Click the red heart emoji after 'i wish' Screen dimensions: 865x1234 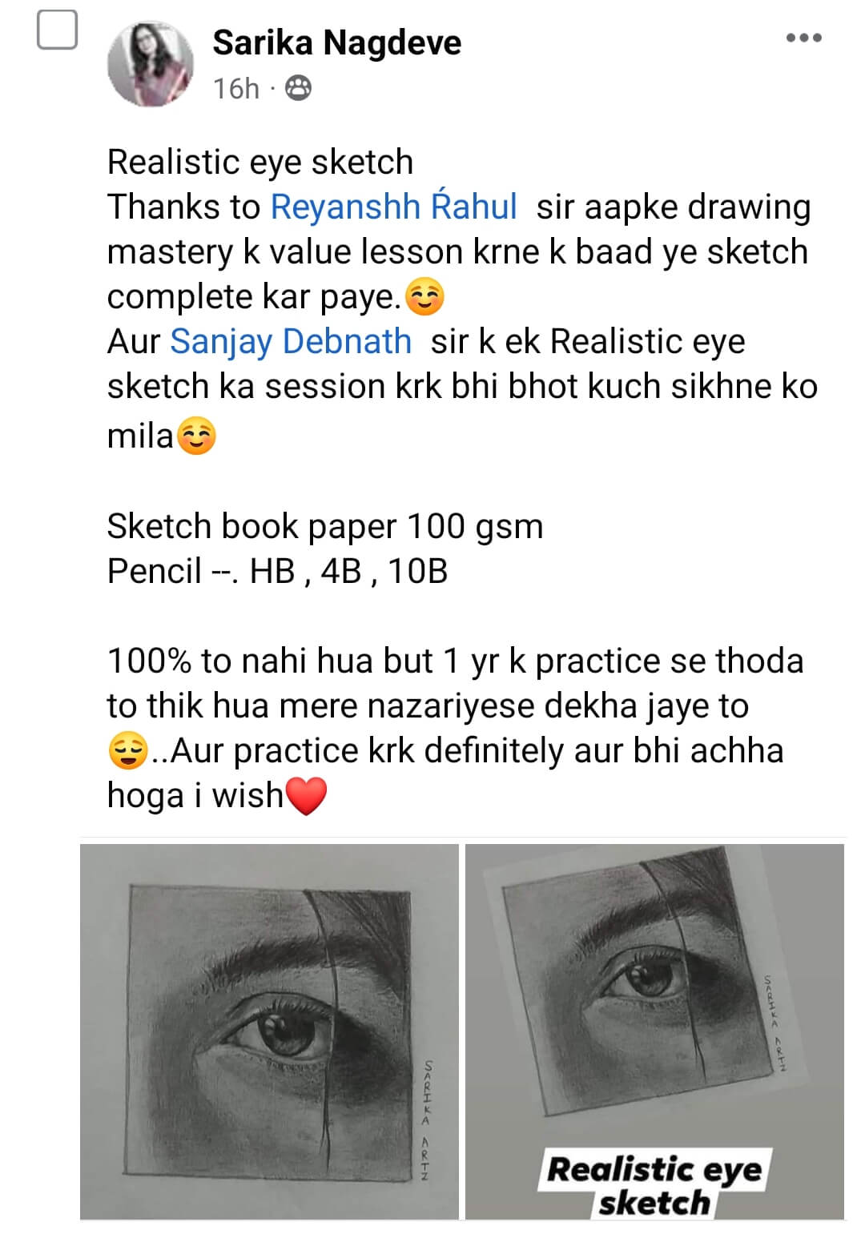click(x=306, y=797)
